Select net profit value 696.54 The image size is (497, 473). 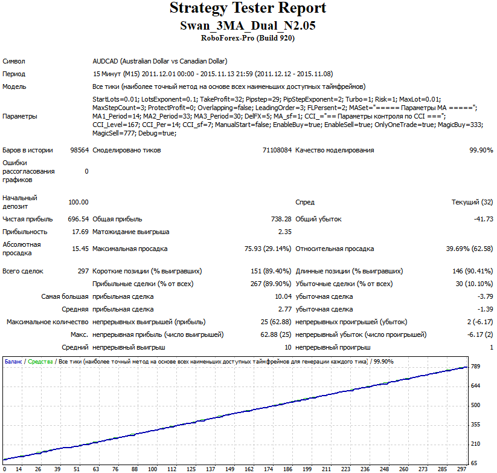pyautogui.click(x=79, y=219)
